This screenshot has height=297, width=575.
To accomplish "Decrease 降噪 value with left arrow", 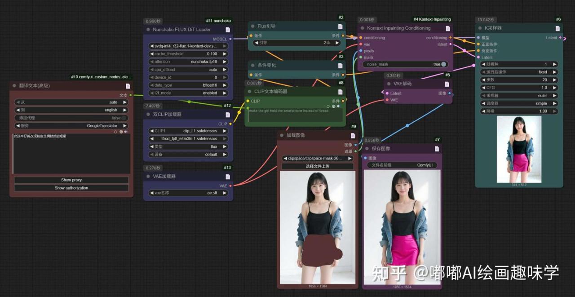I will pyautogui.click(x=483, y=111).
